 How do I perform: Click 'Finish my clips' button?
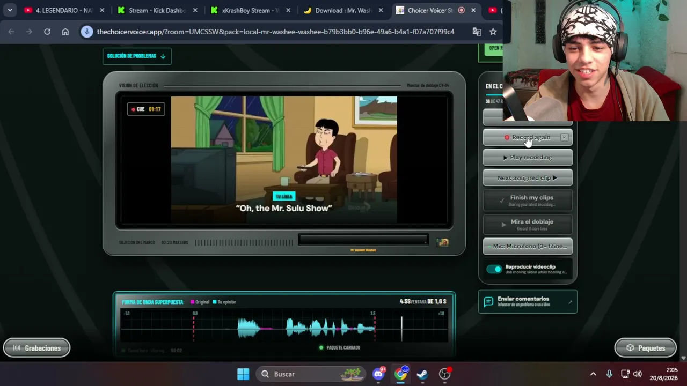[528, 200]
